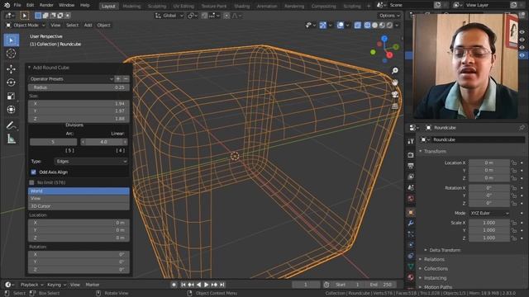The height and width of the screenshot is (297, 529).
Task: Click the play animation button
Action: tap(206, 285)
